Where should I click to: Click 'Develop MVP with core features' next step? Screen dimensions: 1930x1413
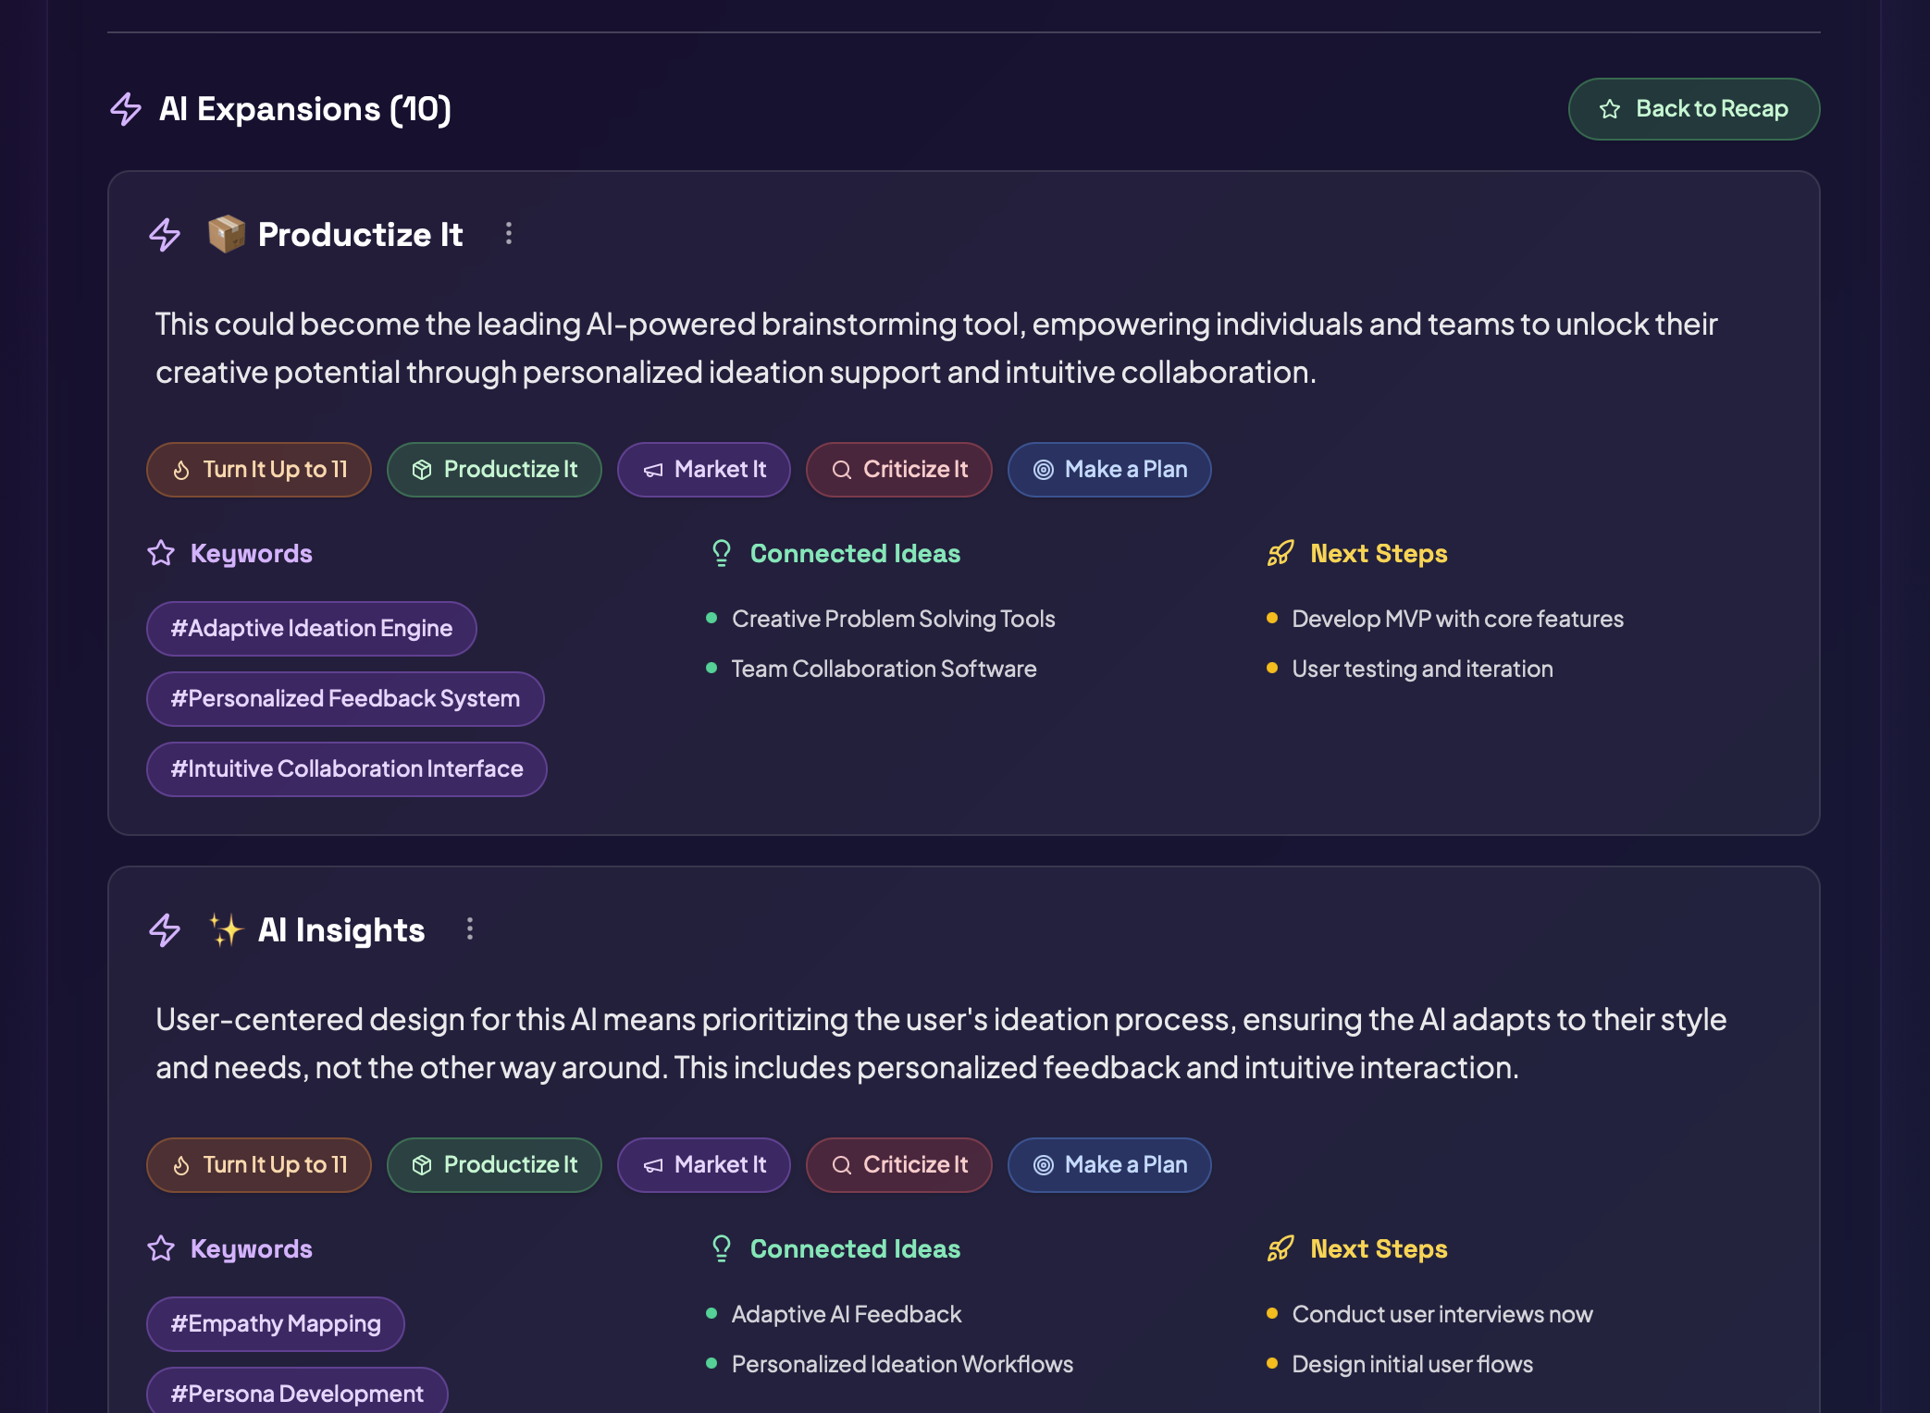pyautogui.click(x=1457, y=619)
